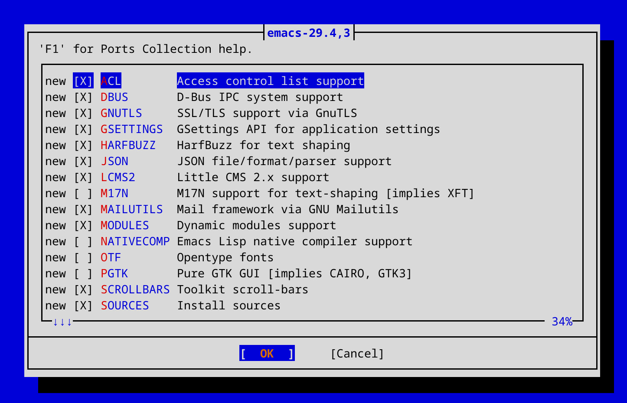Select the PGTK option name
This screenshot has width=627, height=403.
coord(114,273)
